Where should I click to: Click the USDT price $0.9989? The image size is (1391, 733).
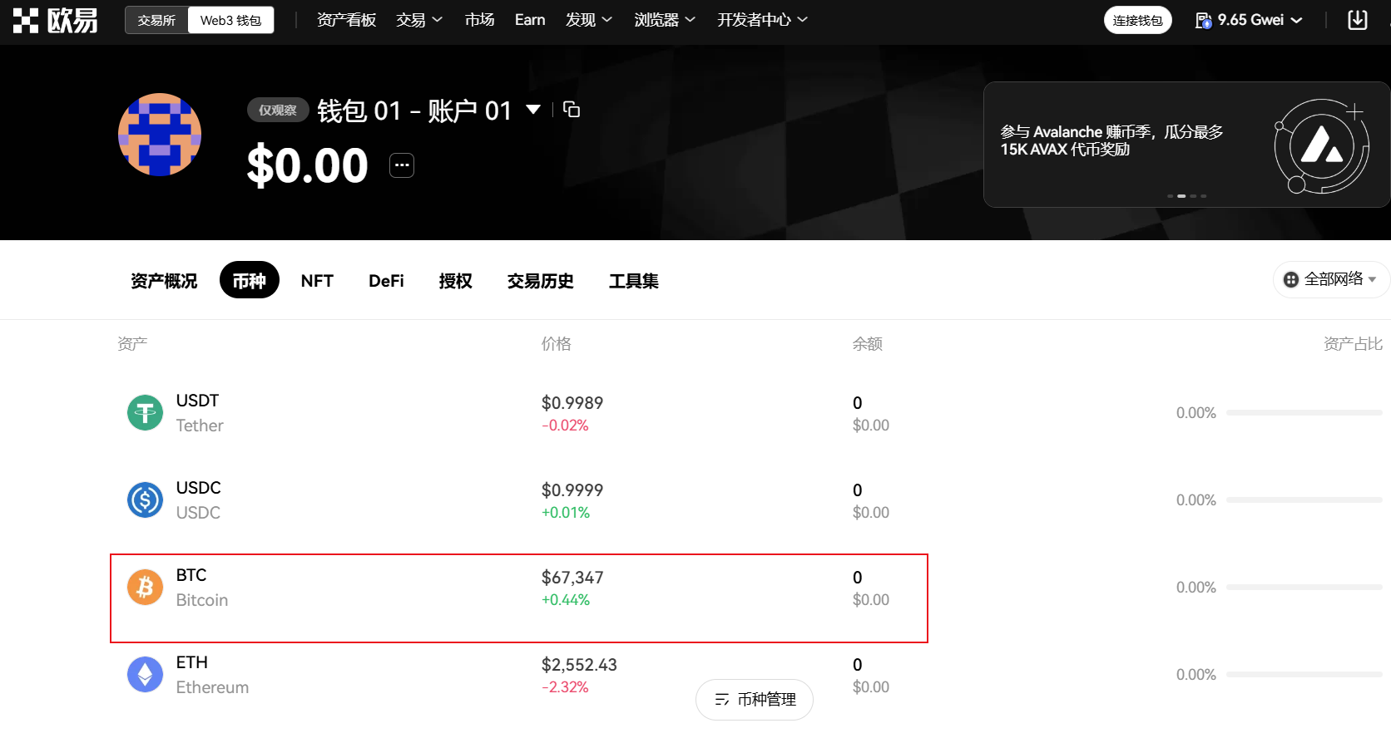(572, 403)
